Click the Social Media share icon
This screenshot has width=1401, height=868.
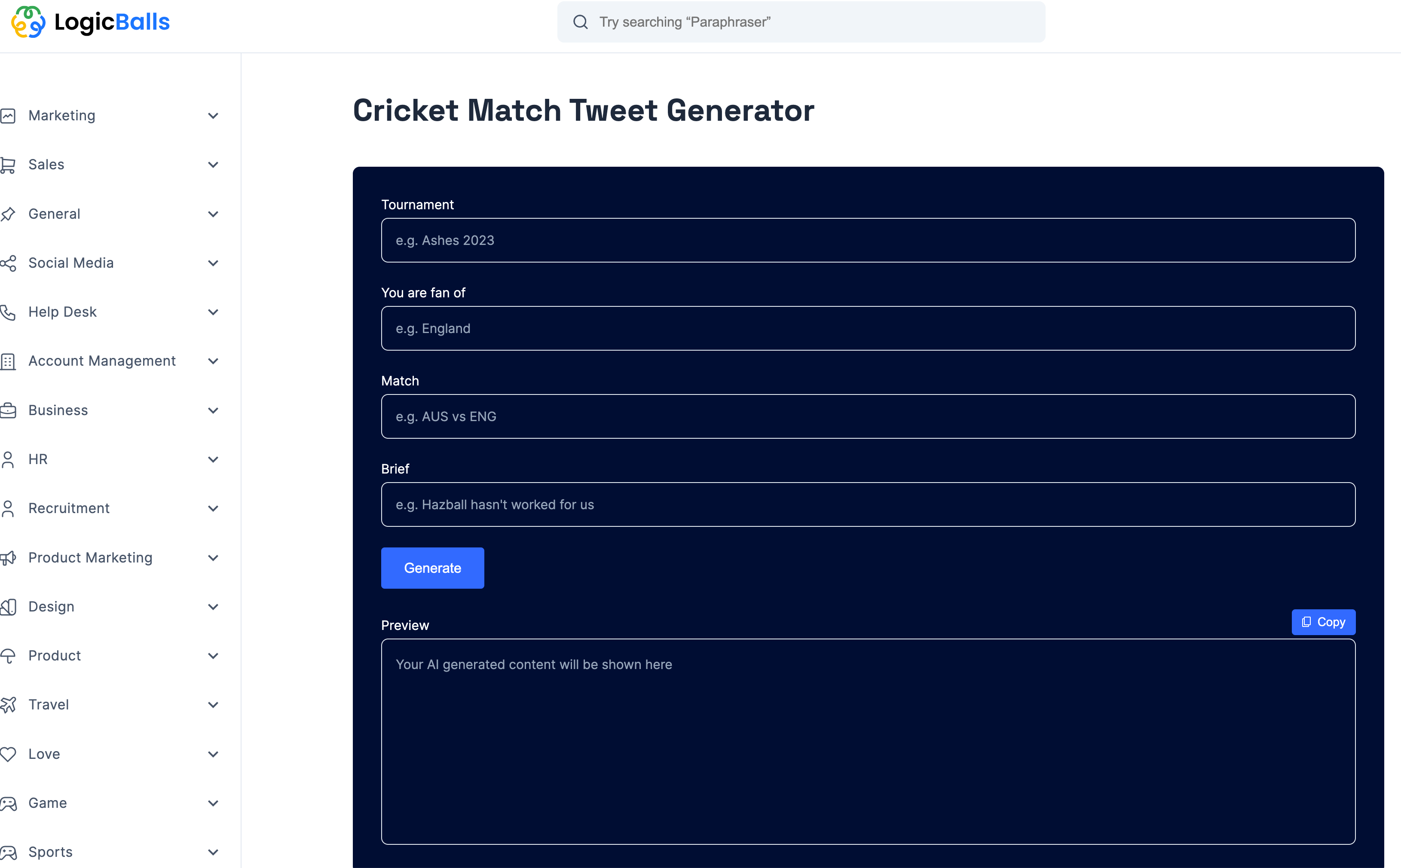8,263
